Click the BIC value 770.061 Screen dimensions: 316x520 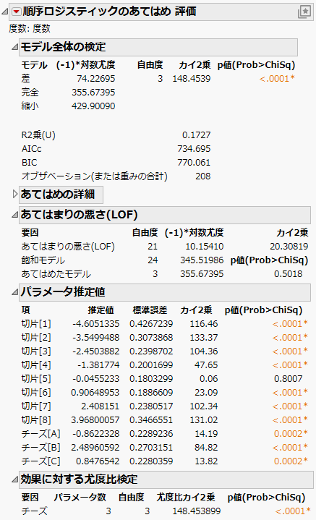click(x=194, y=163)
